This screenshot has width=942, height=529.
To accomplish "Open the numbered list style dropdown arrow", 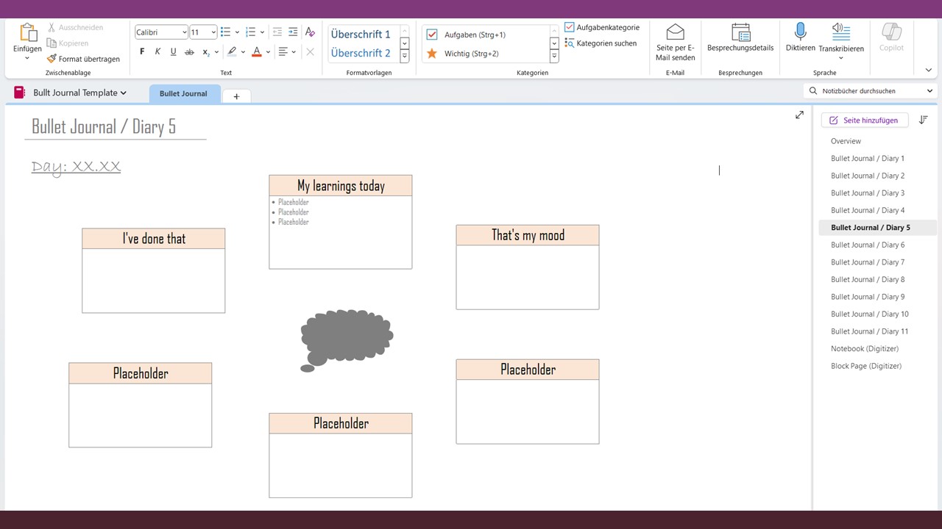I will tap(262, 32).
